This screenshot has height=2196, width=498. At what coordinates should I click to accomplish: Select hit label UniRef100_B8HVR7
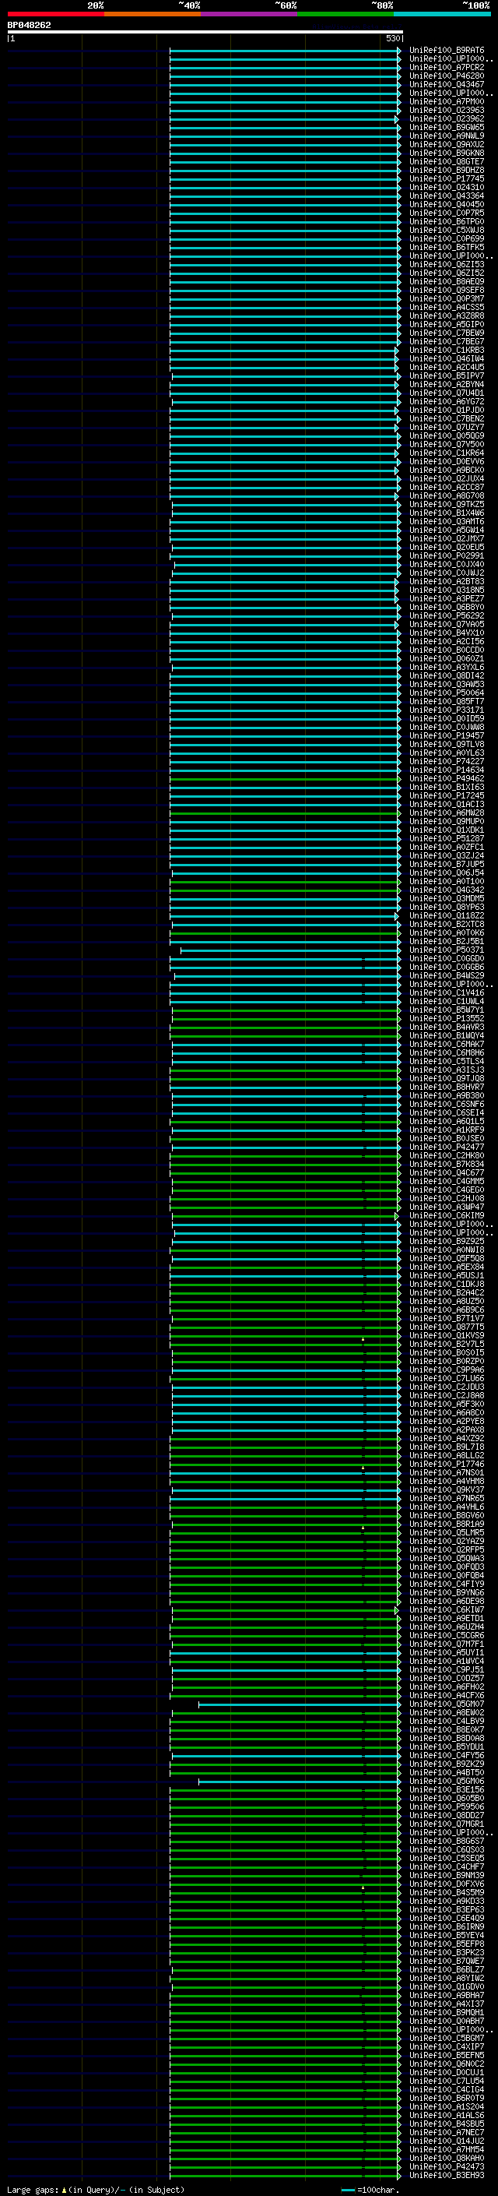447,1087
